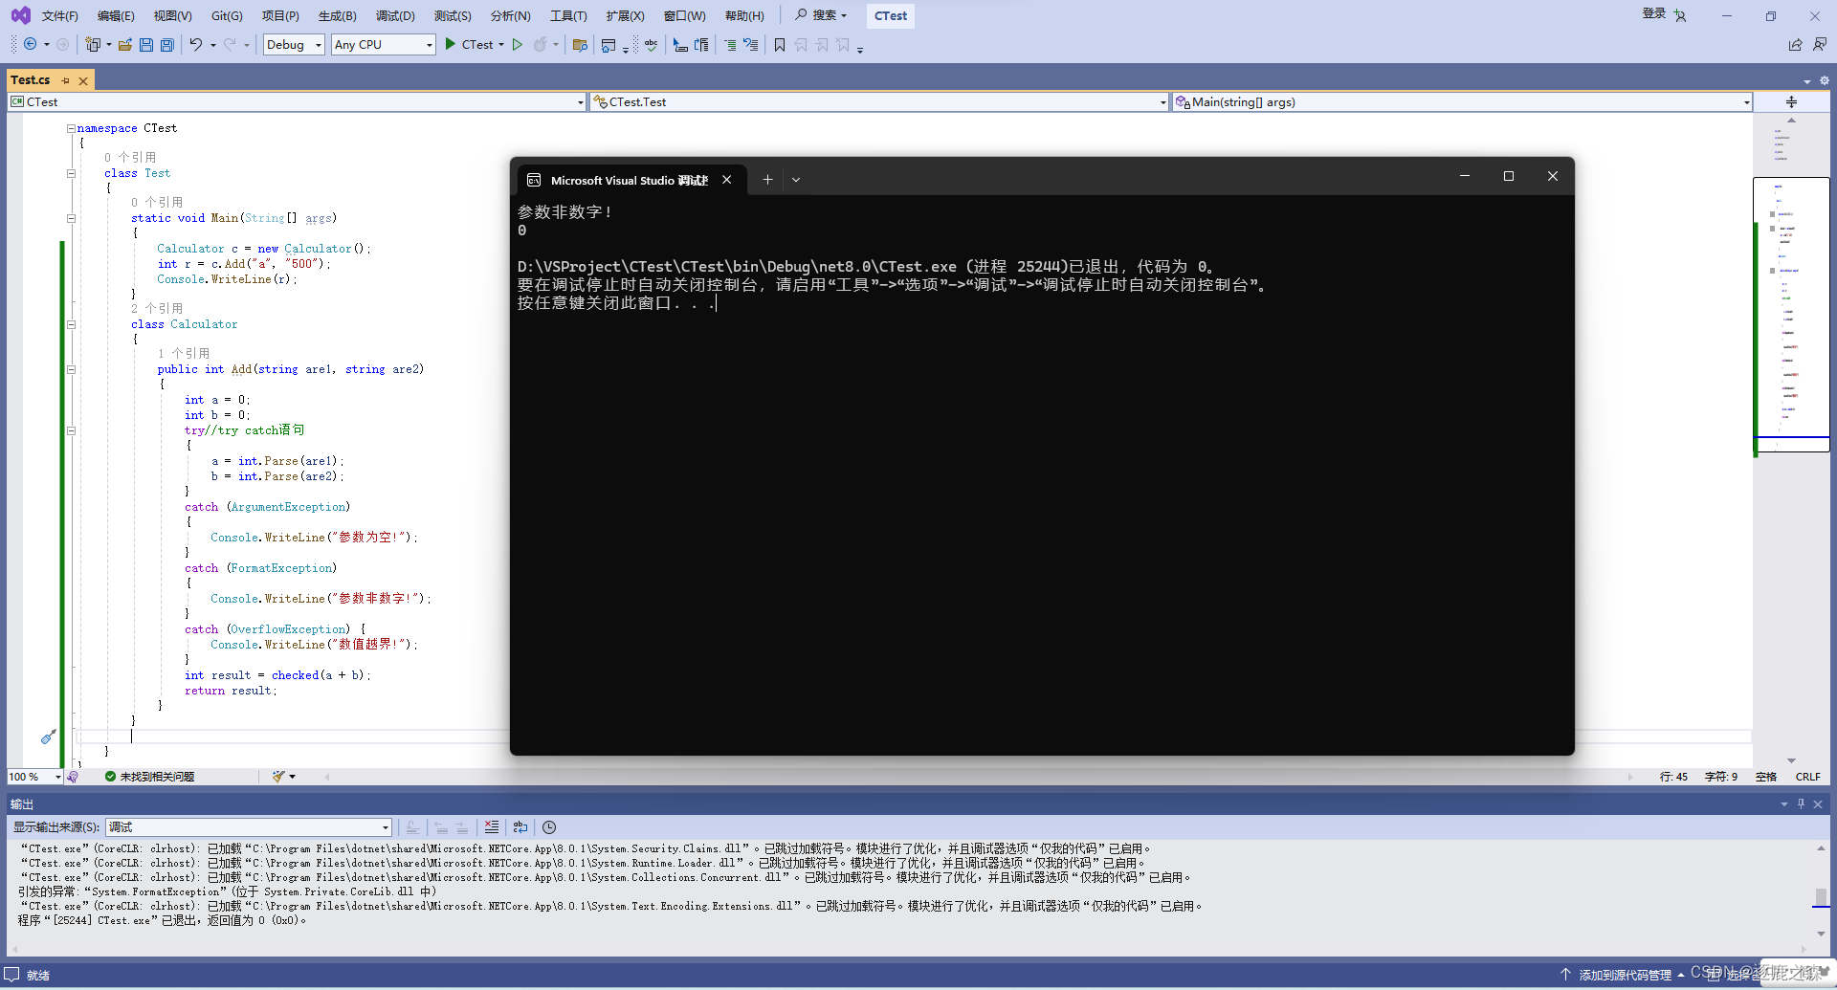Open the code cleanup options dropdown arrow
Image resolution: width=1837 pixels, height=990 pixels.
coord(293,777)
